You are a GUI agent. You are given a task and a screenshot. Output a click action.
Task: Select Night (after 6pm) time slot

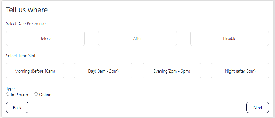point(240,71)
